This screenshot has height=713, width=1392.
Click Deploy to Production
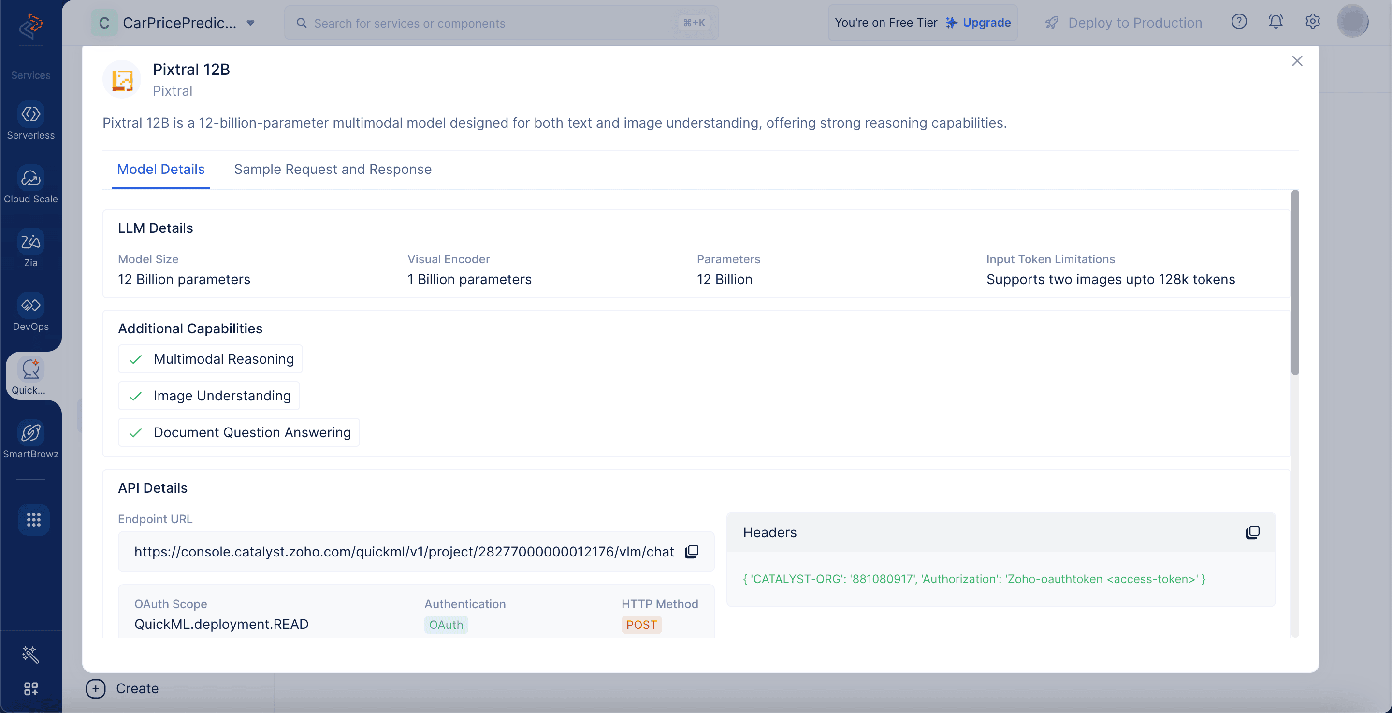(1124, 23)
